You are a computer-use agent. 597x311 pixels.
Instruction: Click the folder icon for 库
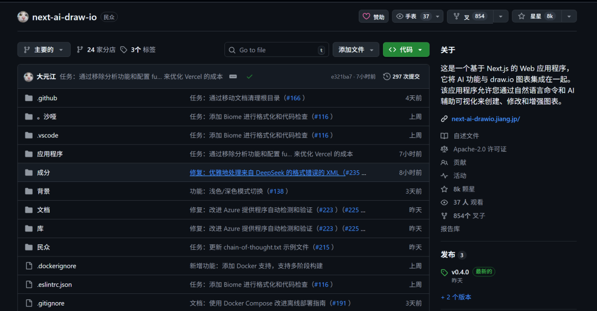click(29, 228)
